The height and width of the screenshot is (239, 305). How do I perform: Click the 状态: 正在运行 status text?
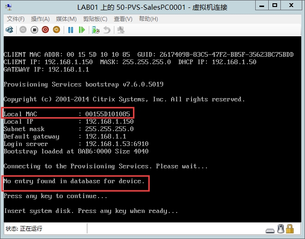[24, 228]
